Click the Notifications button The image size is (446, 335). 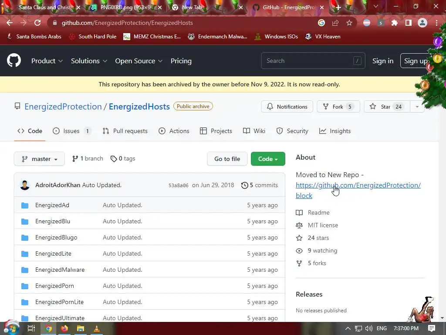click(x=287, y=106)
